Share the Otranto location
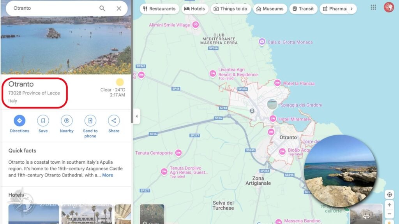The image size is (399, 224). coord(114,121)
